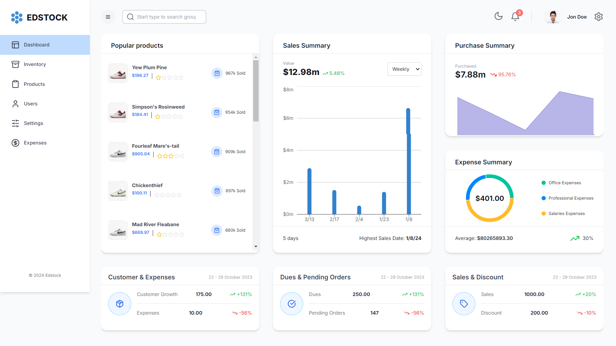Toggle dark mode with moon icon

(498, 16)
